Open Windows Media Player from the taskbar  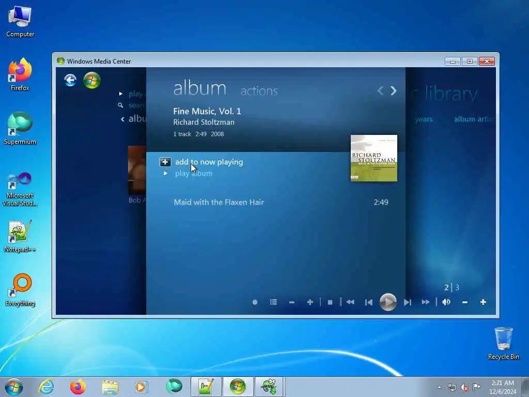142,387
